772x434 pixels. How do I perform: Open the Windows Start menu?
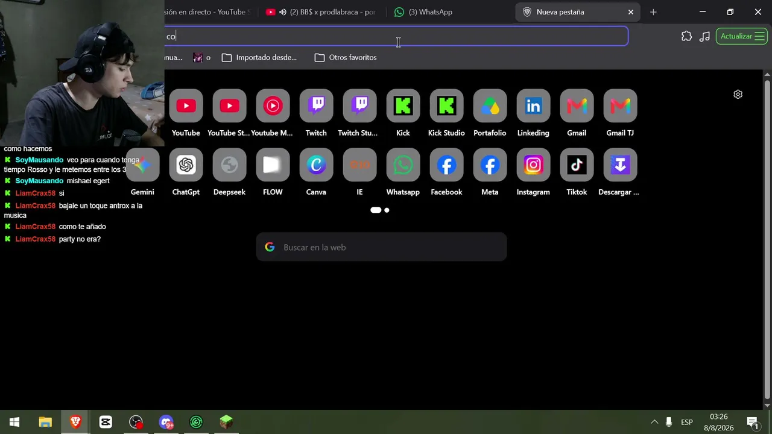point(14,422)
